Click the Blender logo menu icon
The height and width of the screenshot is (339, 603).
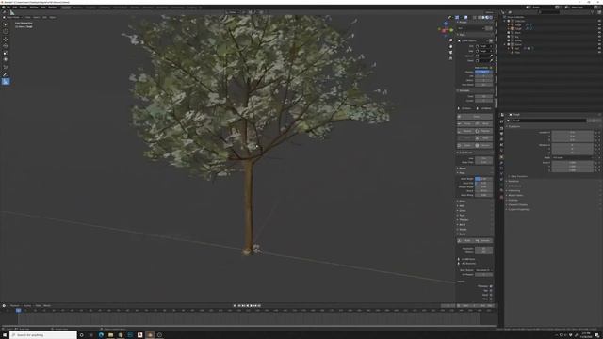point(4,7)
